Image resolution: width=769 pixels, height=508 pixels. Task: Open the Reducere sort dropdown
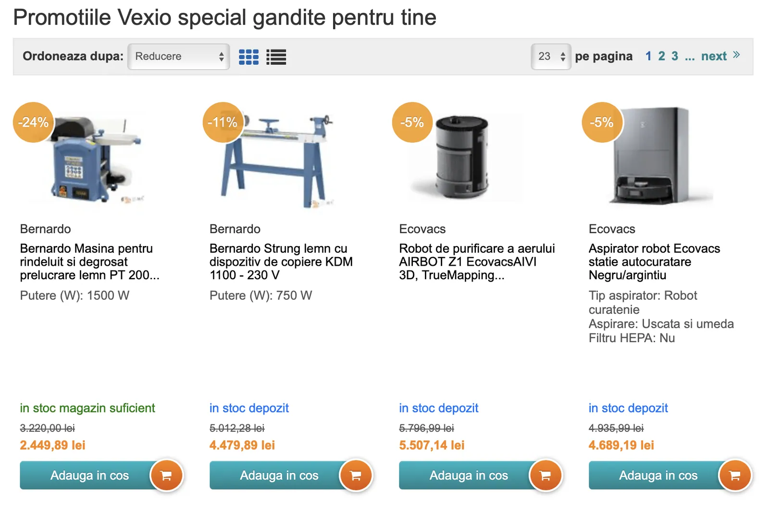coord(179,56)
